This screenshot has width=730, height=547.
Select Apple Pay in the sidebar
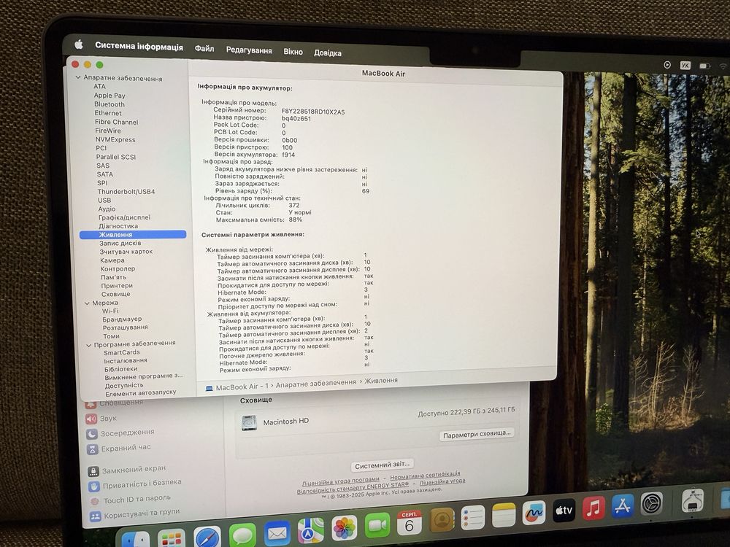(109, 96)
